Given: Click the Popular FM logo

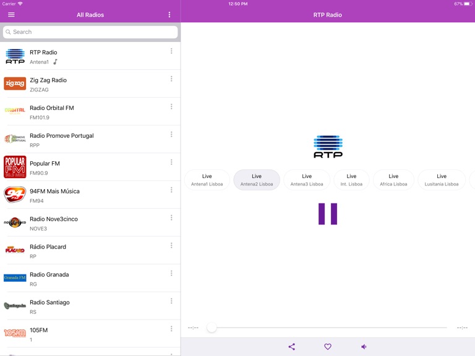Looking at the screenshot, I should pos(15,167).
